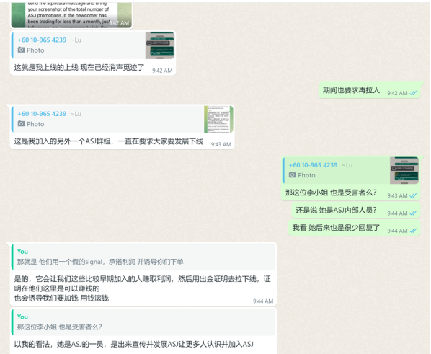The height and width of the screenshot is (354, 431).
Task: Select message 以我的看法 她是ASJ的一员
Action: [133, 344]
